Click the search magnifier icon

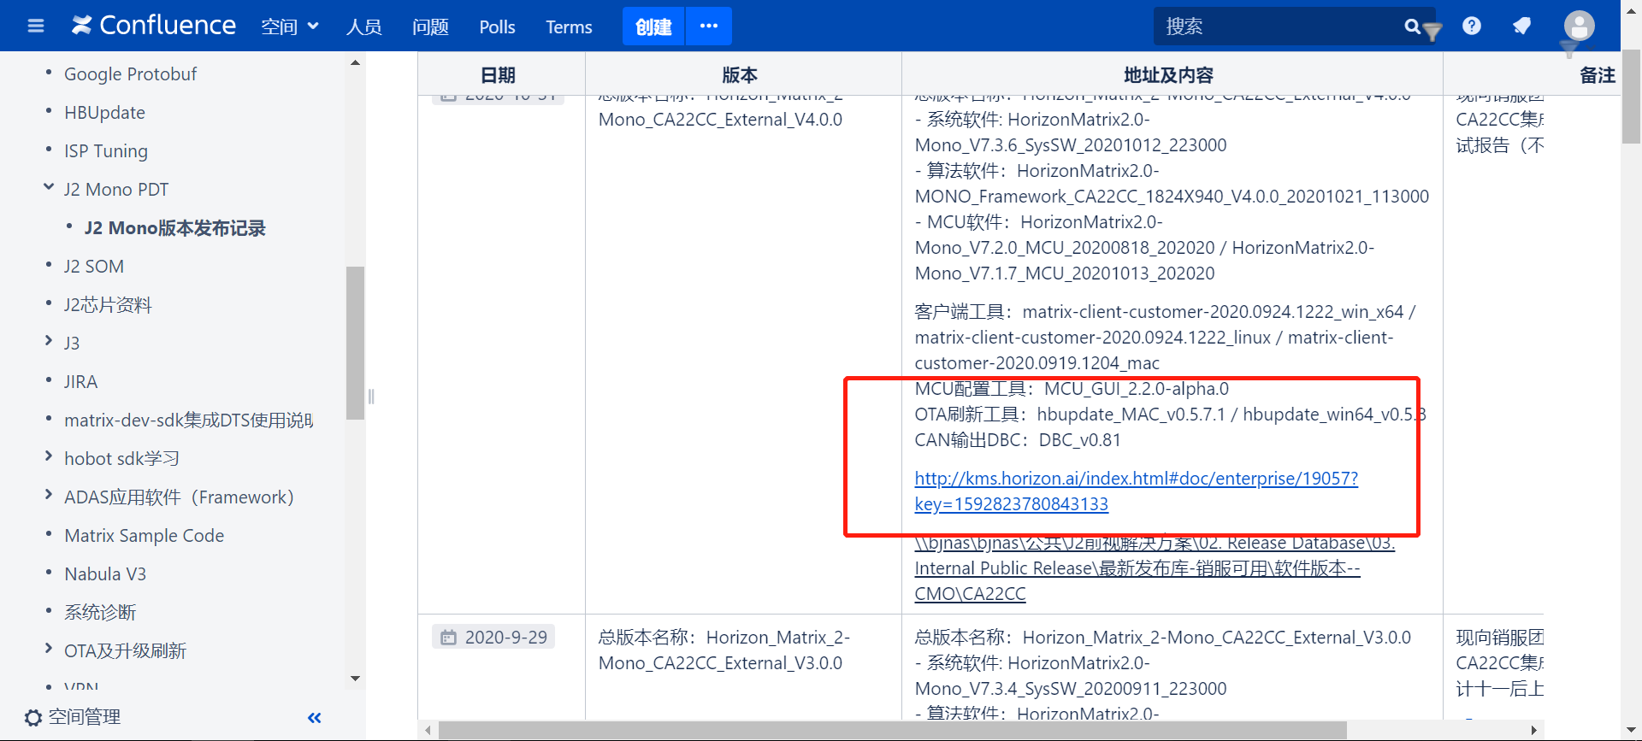tap(1412, 26)
